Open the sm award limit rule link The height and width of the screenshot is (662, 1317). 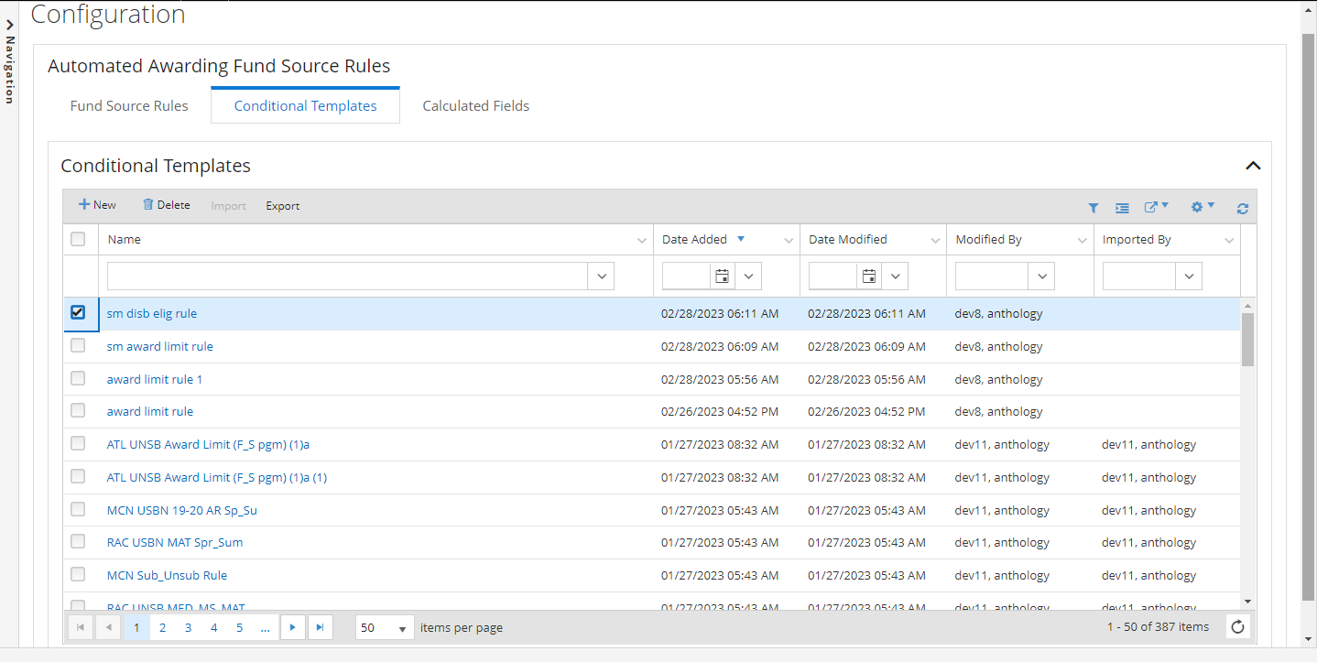tap(160, 346)
